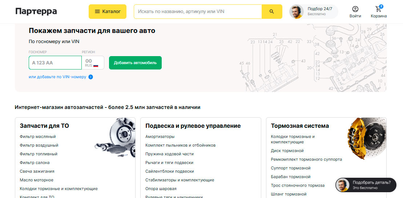Click the Russian flag icon in region field

[x=96, y=66]
